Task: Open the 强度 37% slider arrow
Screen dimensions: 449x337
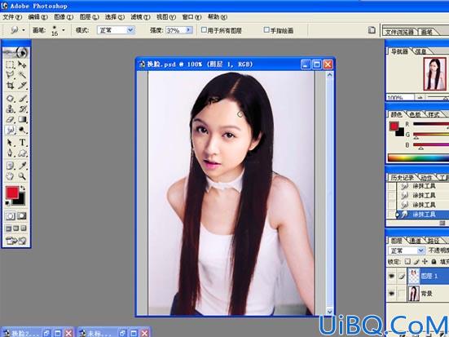Action: click(189, 30)
